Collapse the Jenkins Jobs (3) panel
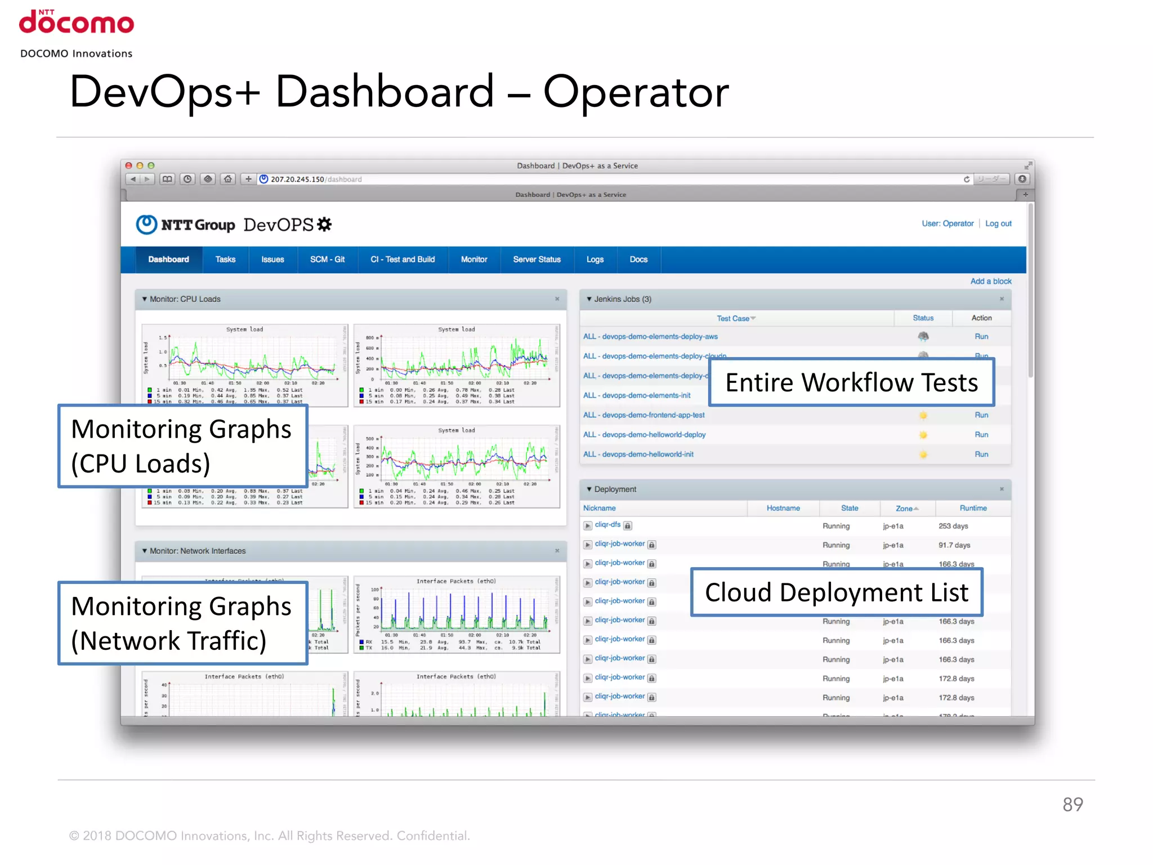 coord(589,299)
